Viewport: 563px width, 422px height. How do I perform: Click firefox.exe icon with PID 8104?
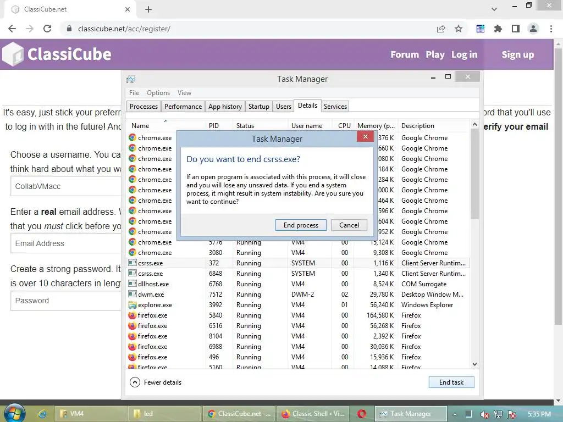[132, 336]
